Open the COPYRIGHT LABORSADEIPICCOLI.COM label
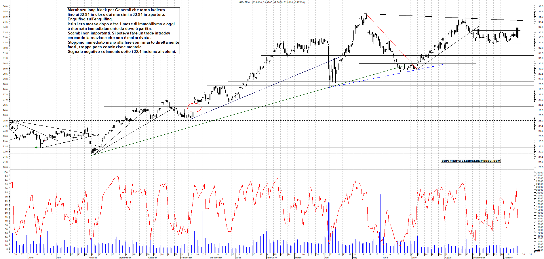This screenshot has width=544, height=259. [471, 161]
